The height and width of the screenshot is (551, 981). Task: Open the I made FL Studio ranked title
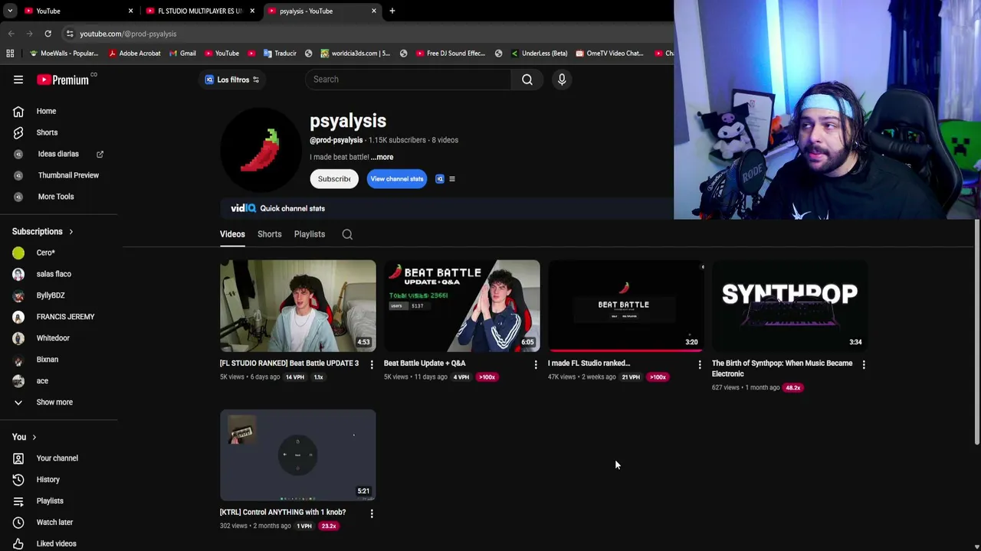pyautogui.click(x=589, y=364)
